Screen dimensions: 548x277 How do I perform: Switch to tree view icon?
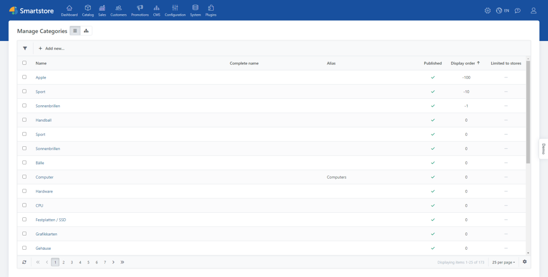click(86, 31)
